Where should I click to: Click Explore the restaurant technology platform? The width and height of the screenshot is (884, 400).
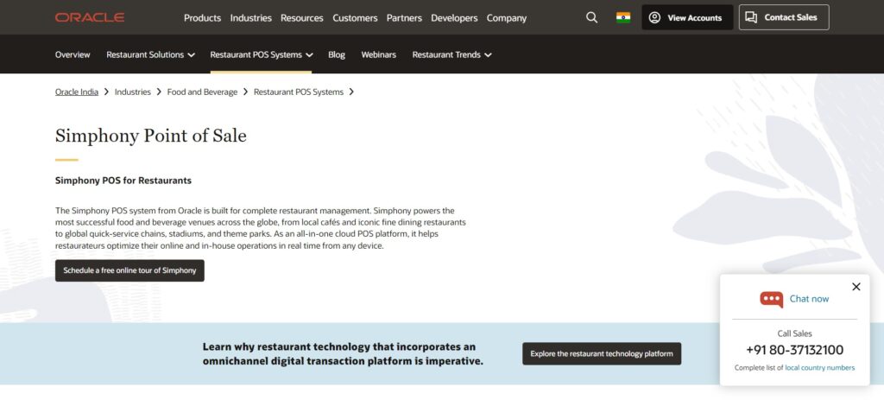pyautogui.click(x=602, y=353)
